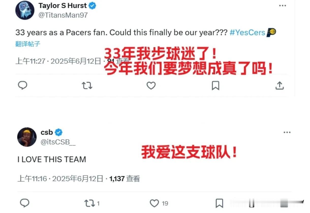Repost csb's tweet with 1 repost

[91, 203]
